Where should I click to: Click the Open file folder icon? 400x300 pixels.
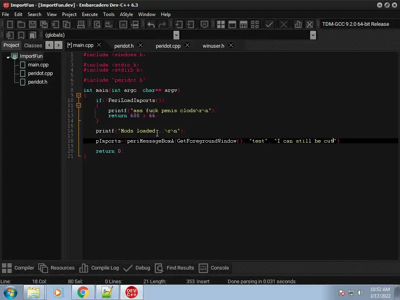pos(21,25)
